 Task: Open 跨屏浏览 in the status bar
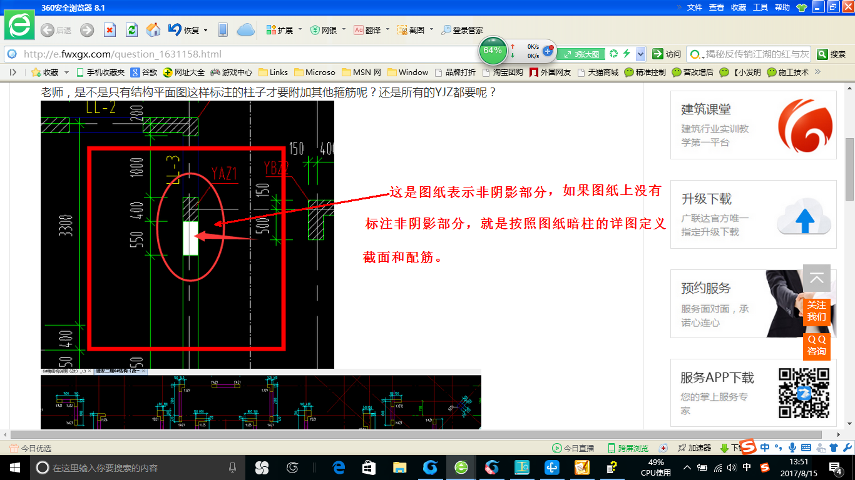click(628, 448)
